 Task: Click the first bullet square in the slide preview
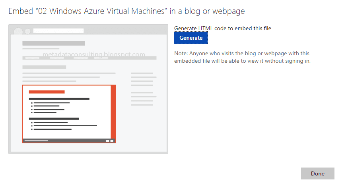(32, 103)
